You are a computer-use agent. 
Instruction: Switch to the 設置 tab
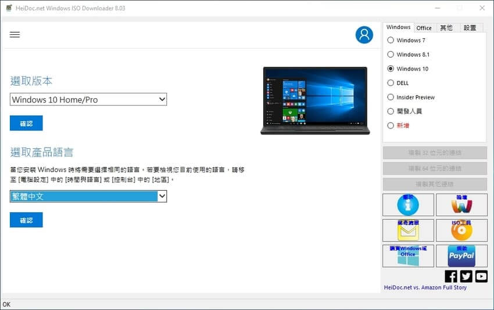470,28
